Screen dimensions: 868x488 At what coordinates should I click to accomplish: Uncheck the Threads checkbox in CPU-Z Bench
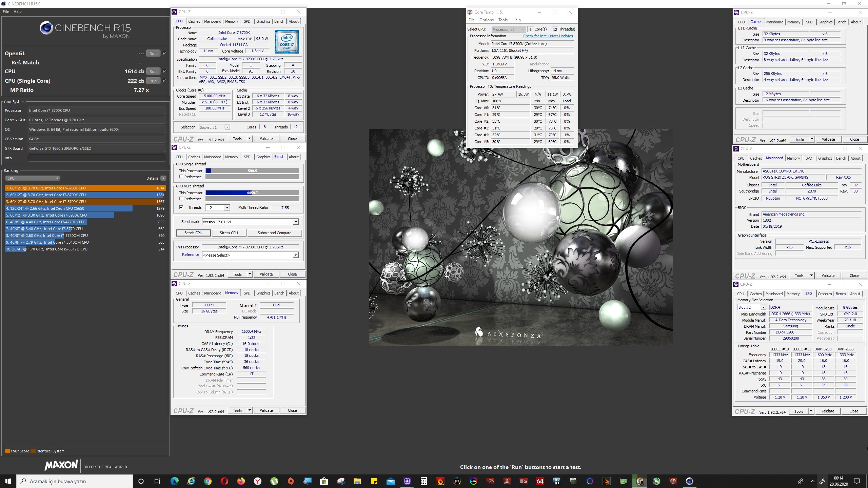tap(181, 207)
